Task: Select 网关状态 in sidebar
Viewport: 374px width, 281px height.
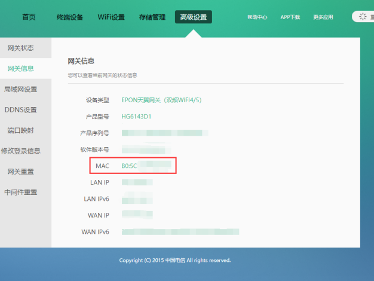Action: (x=20, y=48)
